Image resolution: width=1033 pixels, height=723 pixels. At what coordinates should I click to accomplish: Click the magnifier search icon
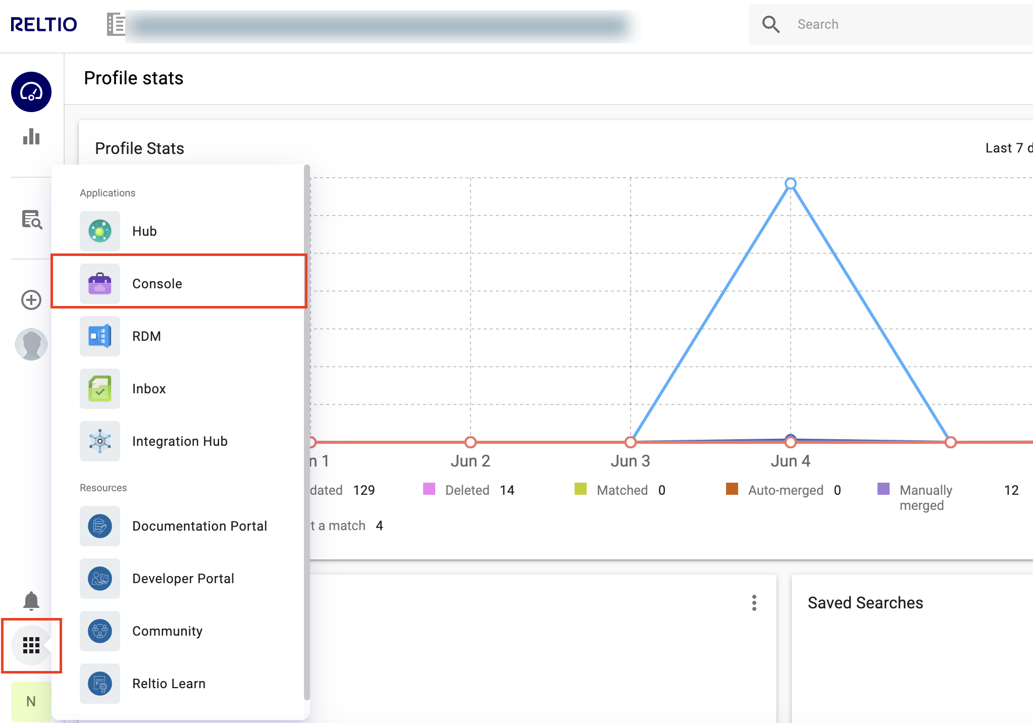pos(771,24)
